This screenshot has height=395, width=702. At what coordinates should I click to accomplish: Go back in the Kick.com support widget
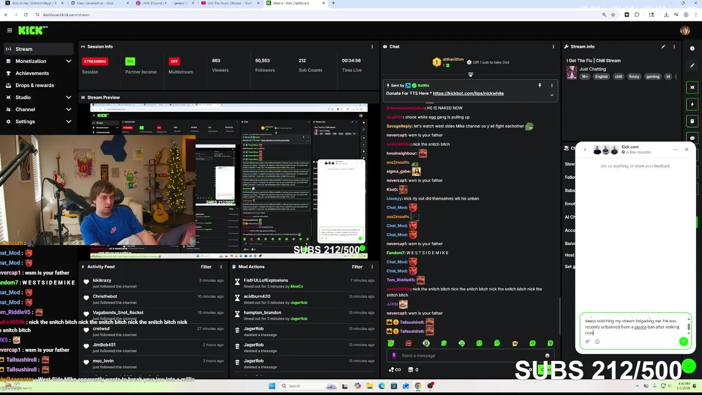coord(585,149)
